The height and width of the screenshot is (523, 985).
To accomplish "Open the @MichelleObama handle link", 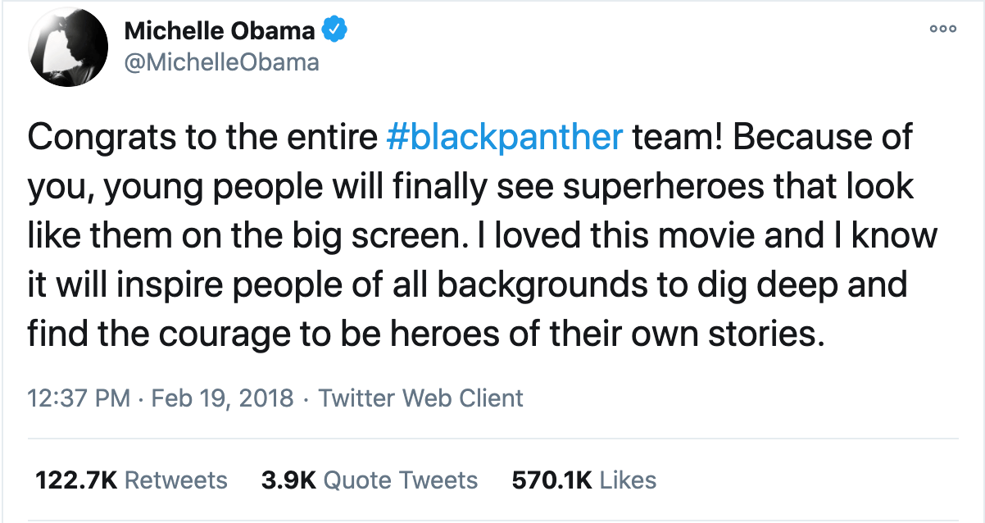I will (x=221, y=62).
